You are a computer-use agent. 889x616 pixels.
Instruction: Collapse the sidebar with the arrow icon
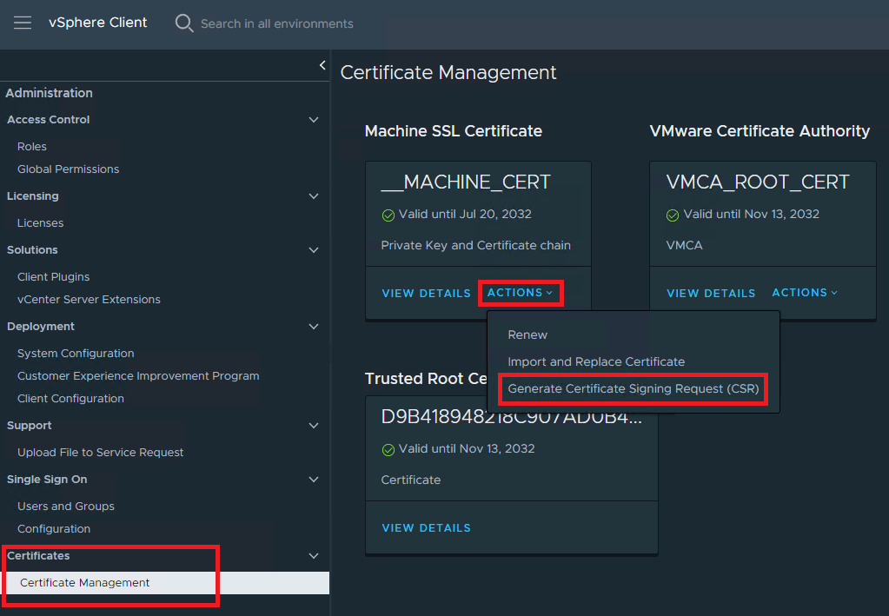[x=322, y=65]
